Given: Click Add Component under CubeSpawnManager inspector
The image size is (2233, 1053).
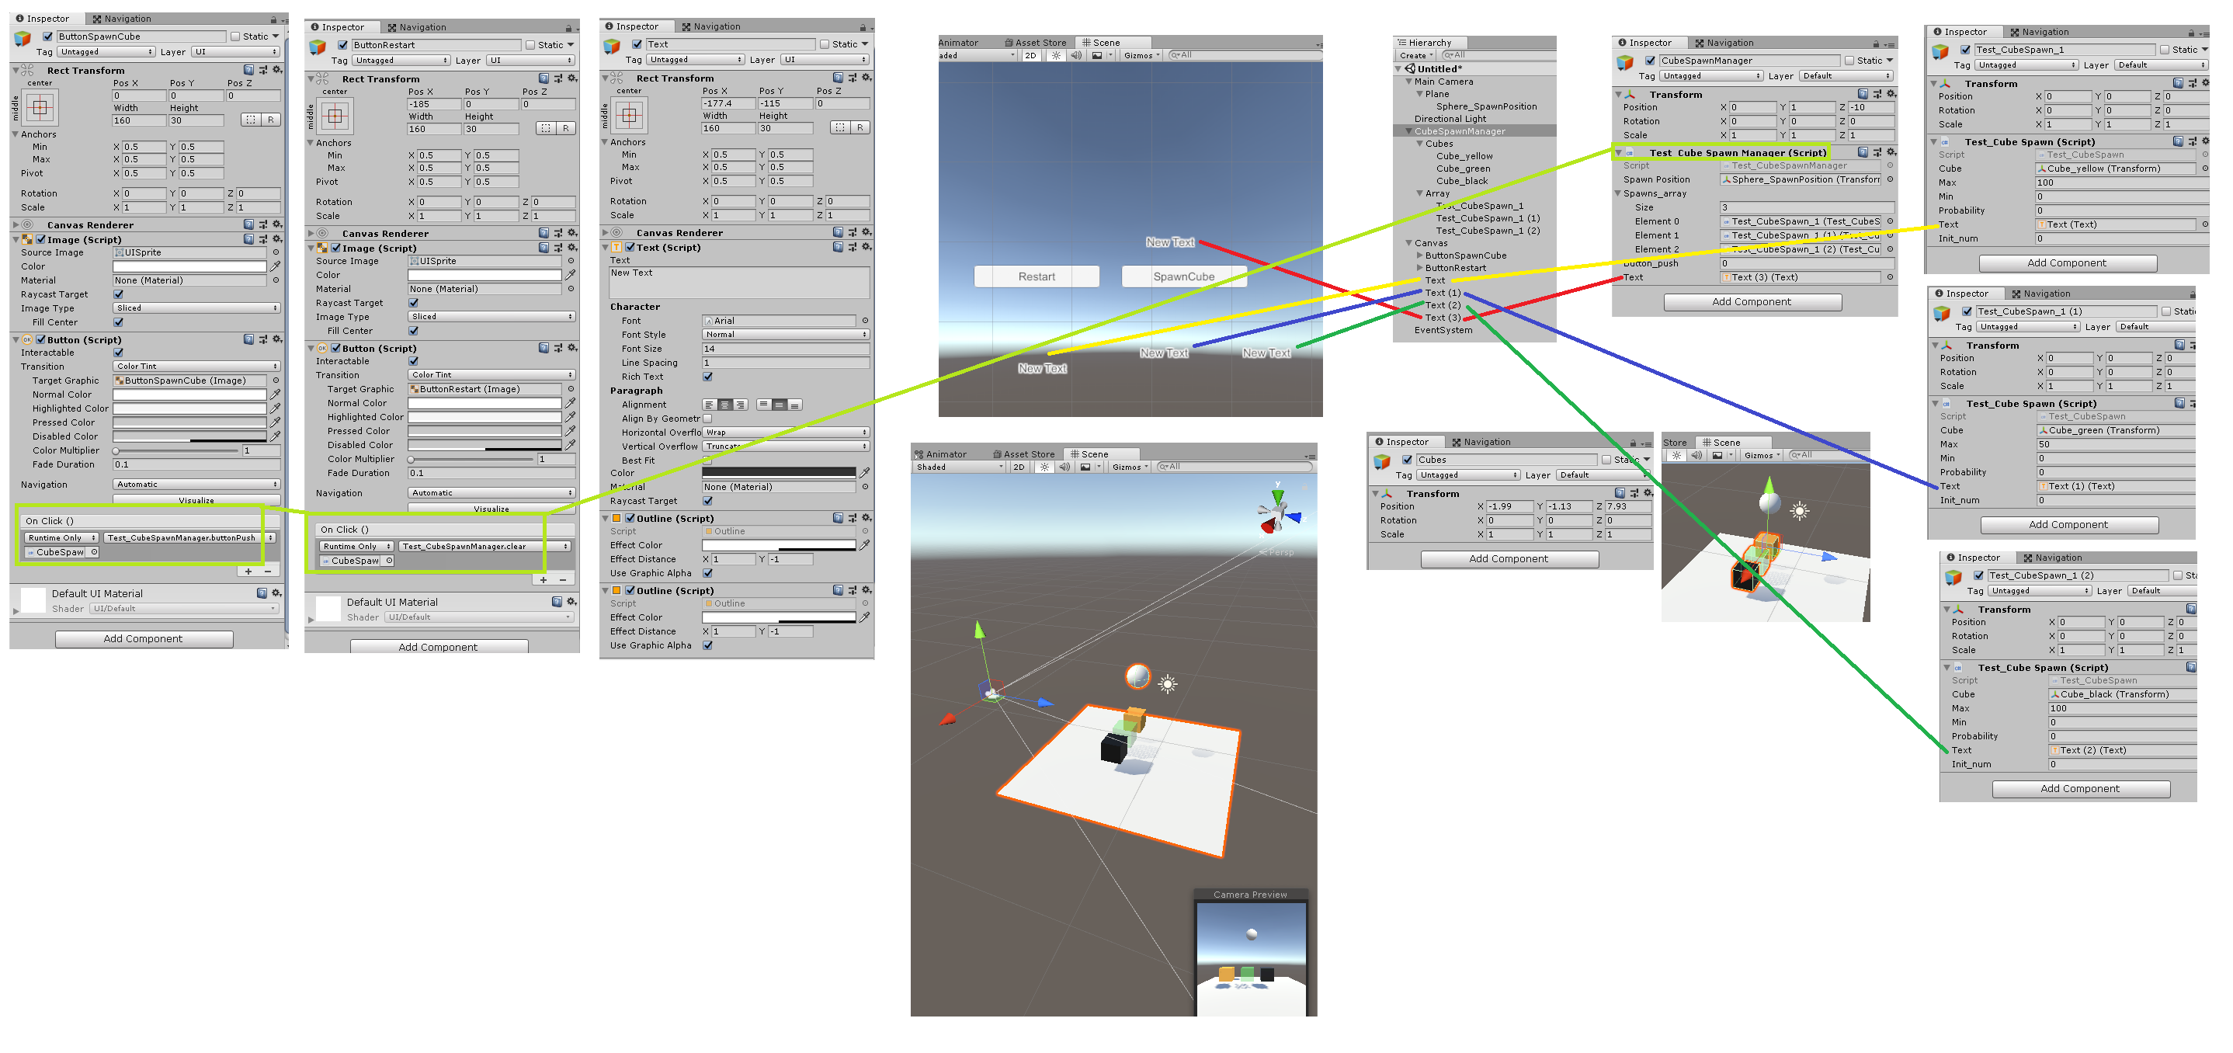Looking at the screenshot, I should (1752, 301).
